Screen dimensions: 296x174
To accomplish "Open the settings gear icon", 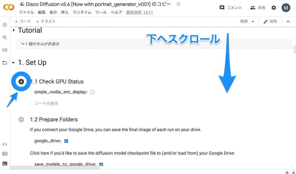I will tap(274, 8).
